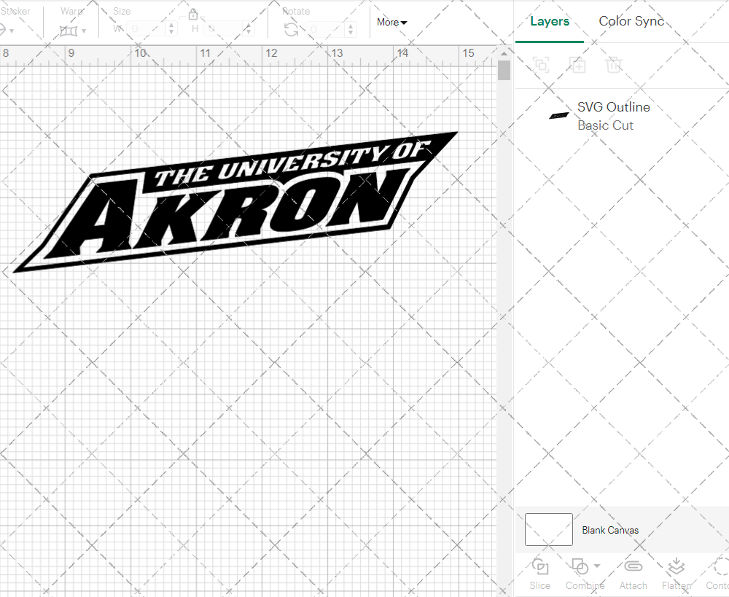Image resolution: width=729 pixels, height=597 pixels.
Task: Delete the selected layer with trash icon
Action: [615, 65]
